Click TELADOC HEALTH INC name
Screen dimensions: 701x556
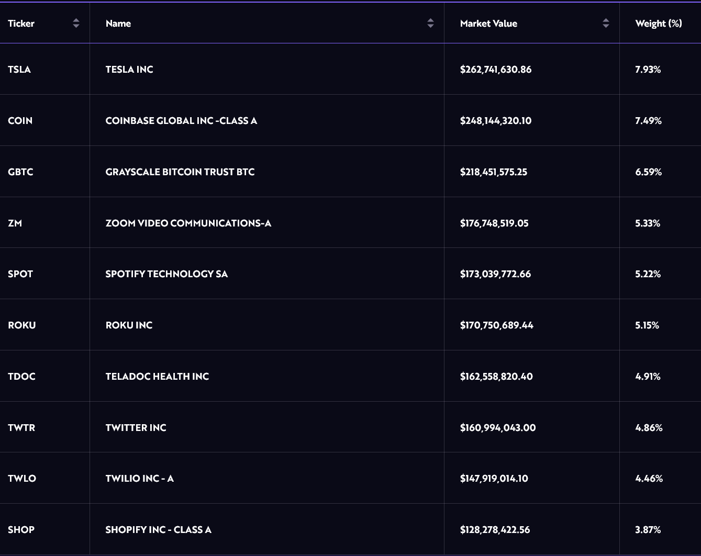(x=157, y=377)
